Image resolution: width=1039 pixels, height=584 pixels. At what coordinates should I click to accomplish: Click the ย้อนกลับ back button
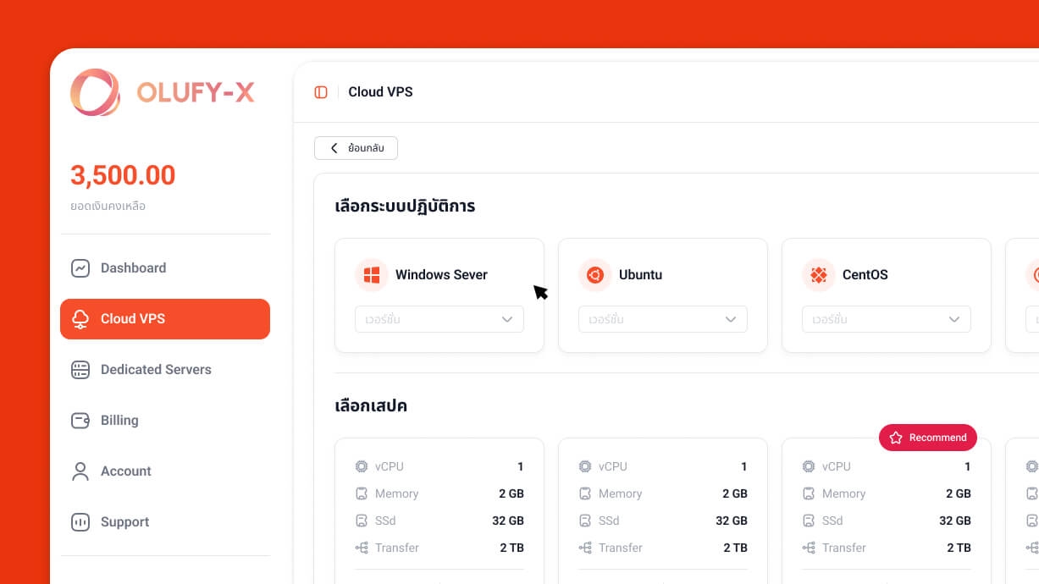(x=356, y=148)
